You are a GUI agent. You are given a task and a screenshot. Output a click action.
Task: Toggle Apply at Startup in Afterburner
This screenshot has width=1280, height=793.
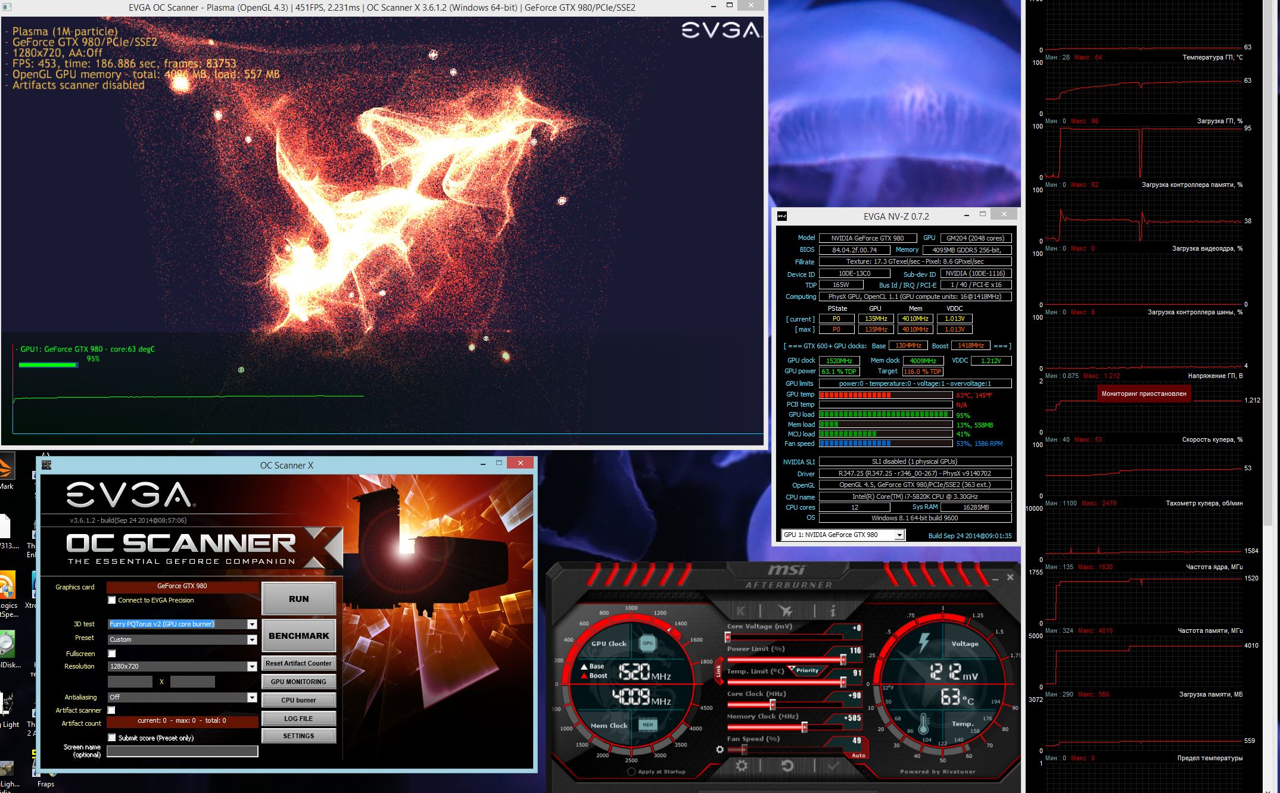pyautogui.click(x=631, y=772)
